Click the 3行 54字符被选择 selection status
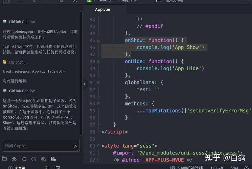This screenshot has height=169, width=252. click(186, 168)
